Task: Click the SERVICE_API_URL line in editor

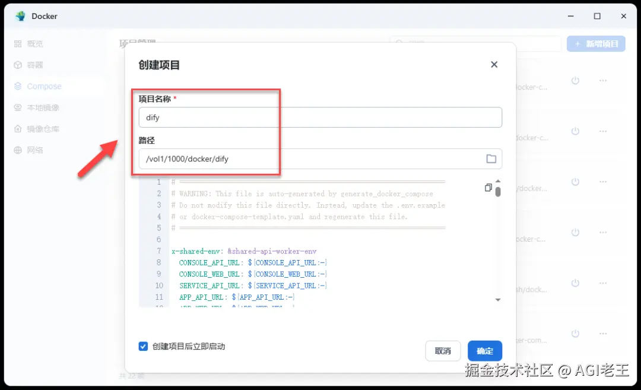Action: pos(253,286)
